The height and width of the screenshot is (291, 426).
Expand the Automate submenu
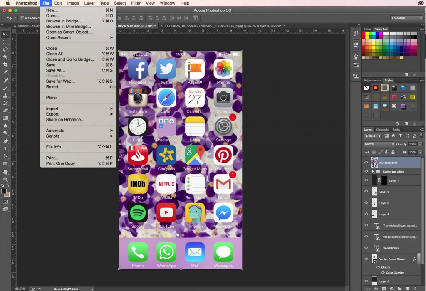click(78, 131)
